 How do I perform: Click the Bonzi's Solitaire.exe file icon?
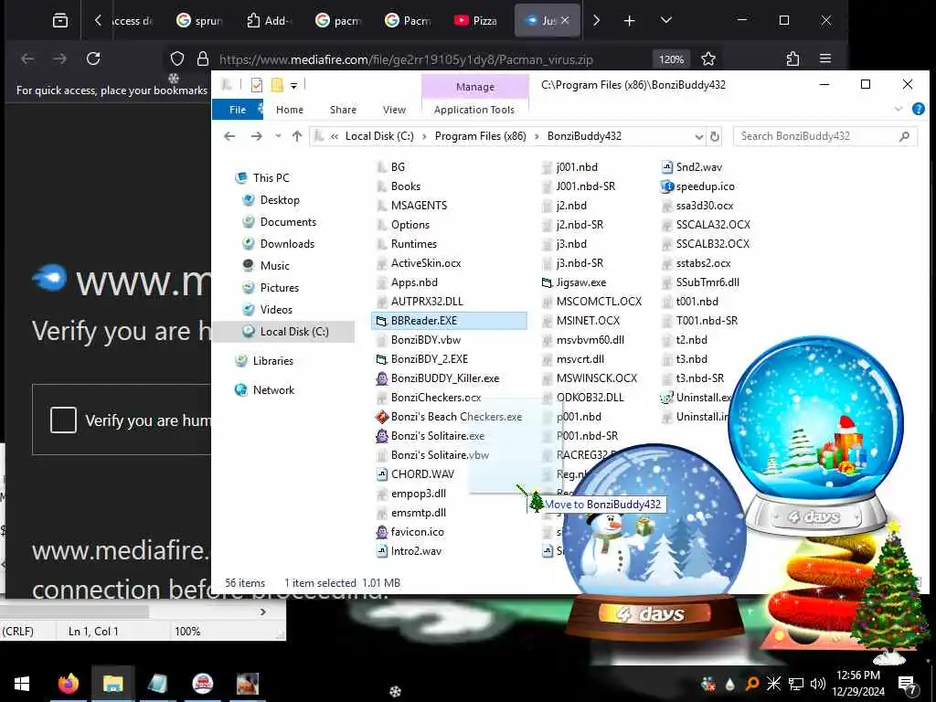pos(382,436)
